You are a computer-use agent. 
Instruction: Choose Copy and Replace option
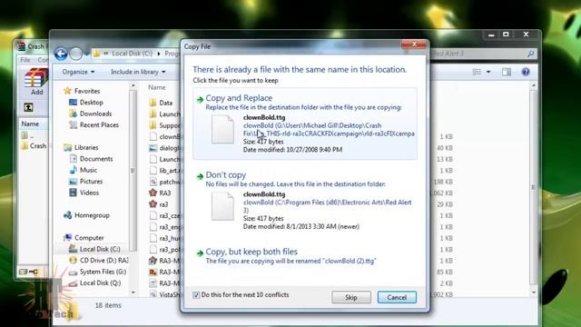pyautogui.click(x=305, y=124)
